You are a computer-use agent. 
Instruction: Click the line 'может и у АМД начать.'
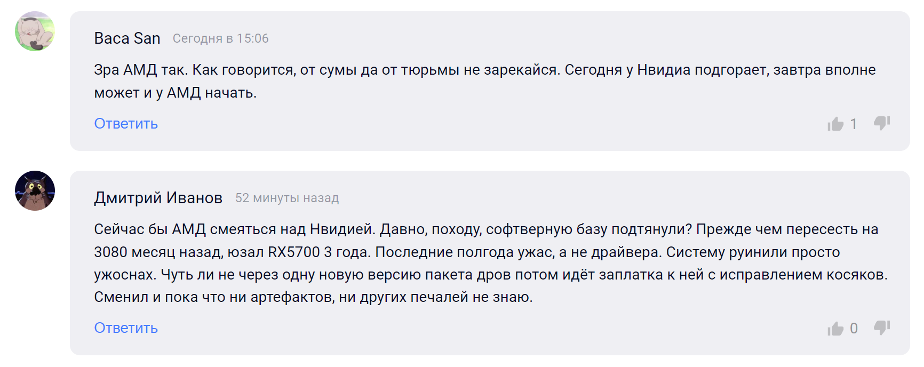pos(175,93)
